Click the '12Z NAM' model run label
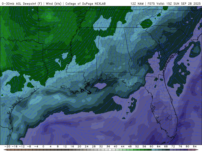The image size is (202, 151). [137, 4]
